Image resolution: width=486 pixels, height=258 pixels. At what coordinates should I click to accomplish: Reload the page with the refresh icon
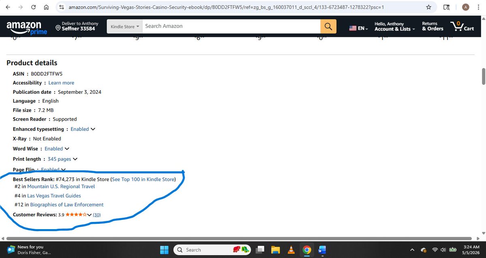34,7
